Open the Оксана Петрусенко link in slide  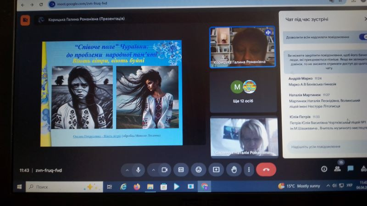click(x=97, y=136)
